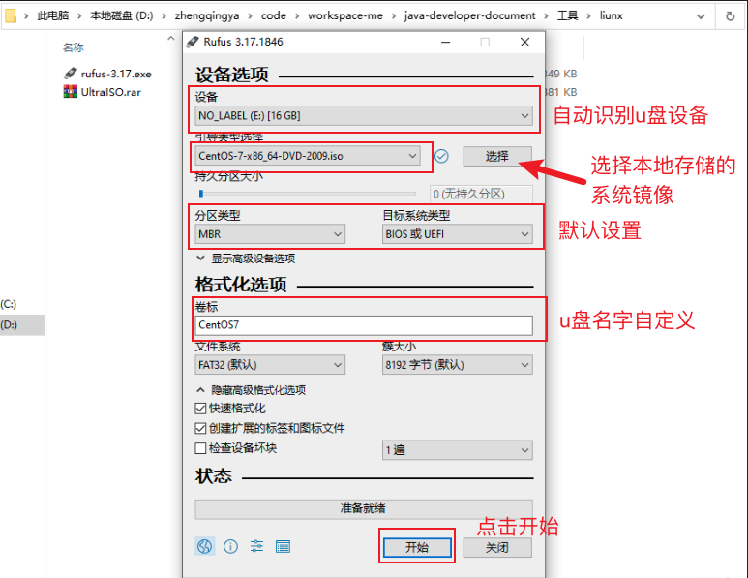This screenshot has height=578, width=748.
Task: Click 工具 breadcrumb segment
Action: (x=568, y=15)
